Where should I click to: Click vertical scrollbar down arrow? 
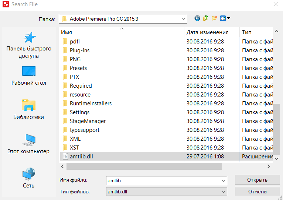[276, 158]
